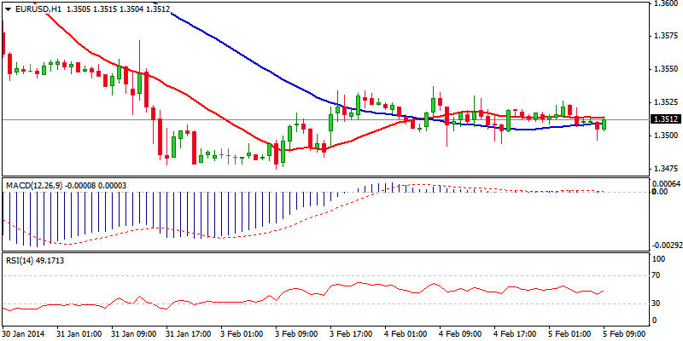Click the 5 Feb 01:00 time label
This screenshot has width=683, height=341.
(x=568, y=334)
